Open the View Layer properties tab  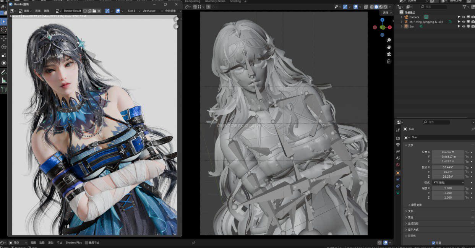pos(398,152)
